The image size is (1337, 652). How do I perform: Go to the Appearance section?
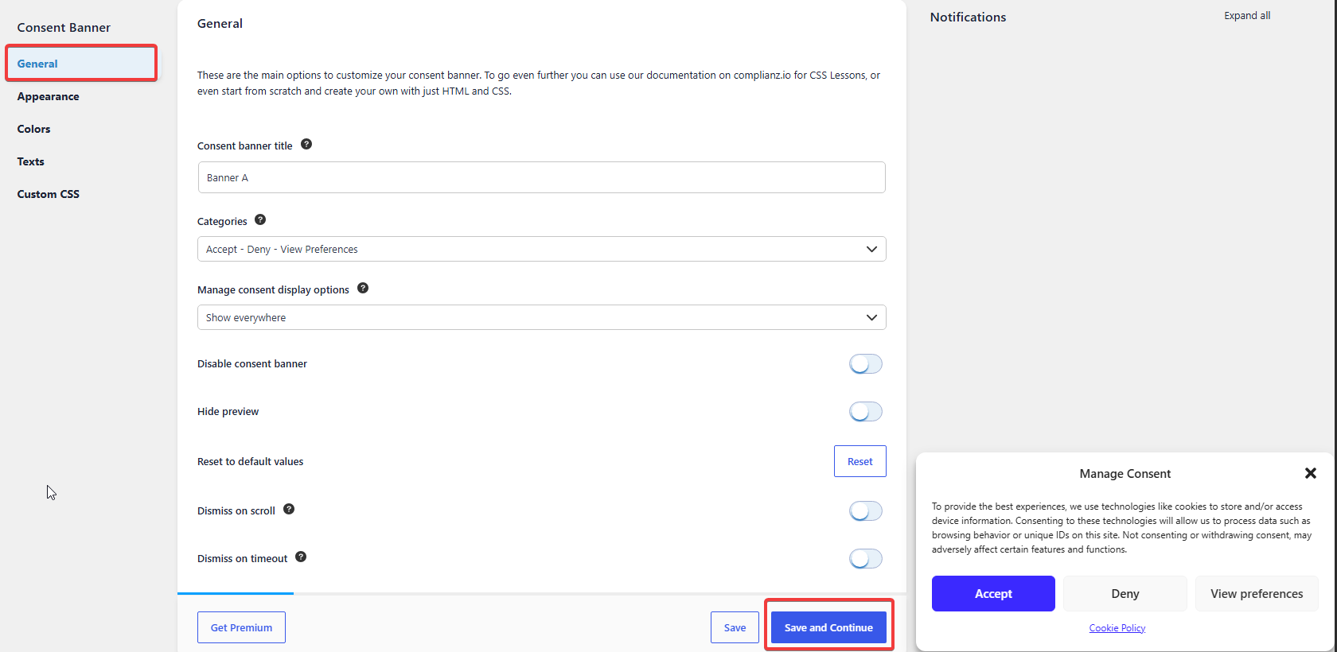click(x=49, y=96)
